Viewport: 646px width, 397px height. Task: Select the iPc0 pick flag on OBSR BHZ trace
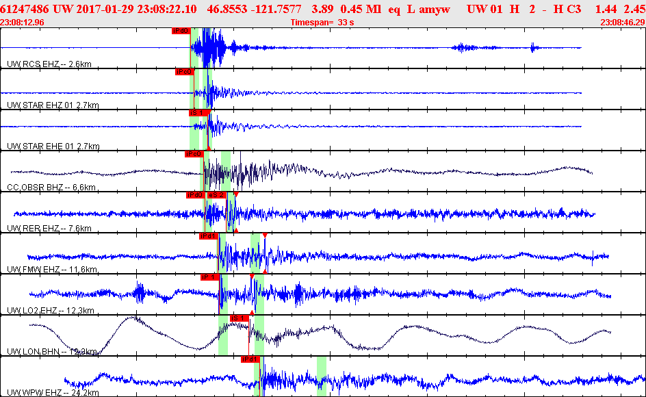coord(194,154)
